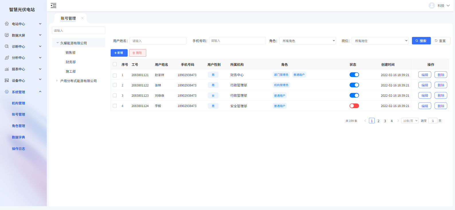Click the 诊断中心 magnifier icon
The image size is (455, 210).
(x=7, y=46)
